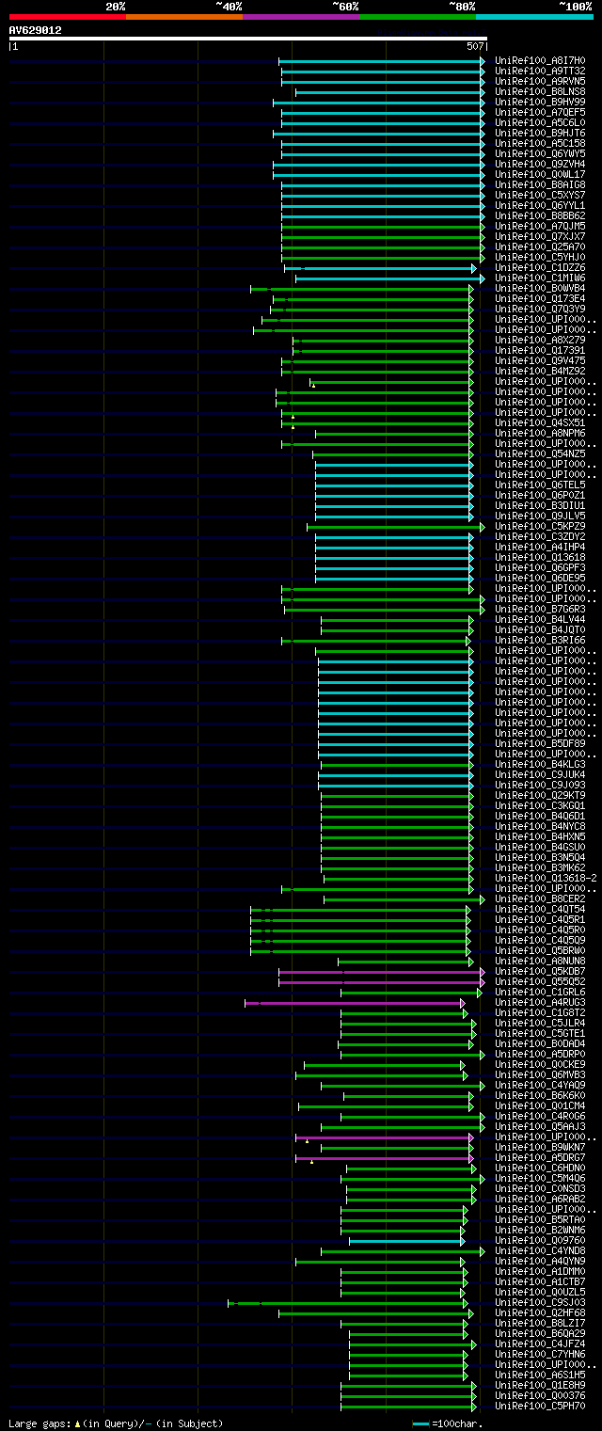Click hit label UniRef100_C5XYS7
The height and width of the screenshot is (1431, 602).
pyautogui.click(x=540, y=196)
